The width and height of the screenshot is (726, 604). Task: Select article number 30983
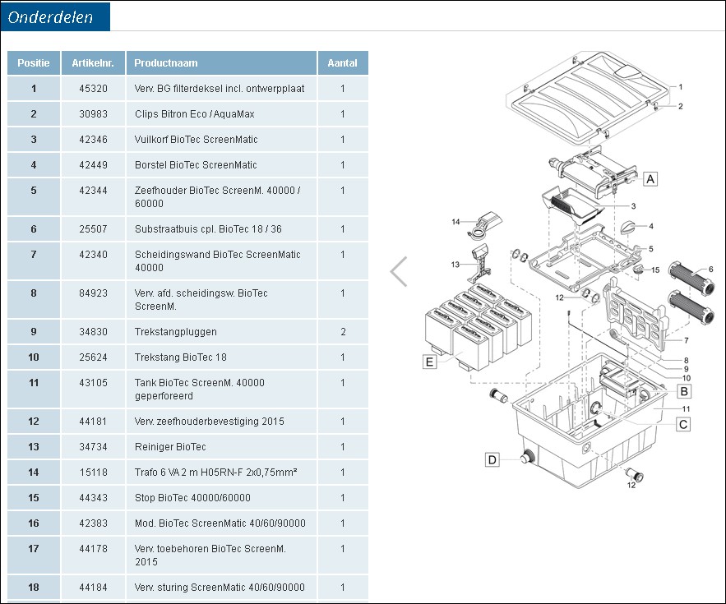[x=93, y=114]
